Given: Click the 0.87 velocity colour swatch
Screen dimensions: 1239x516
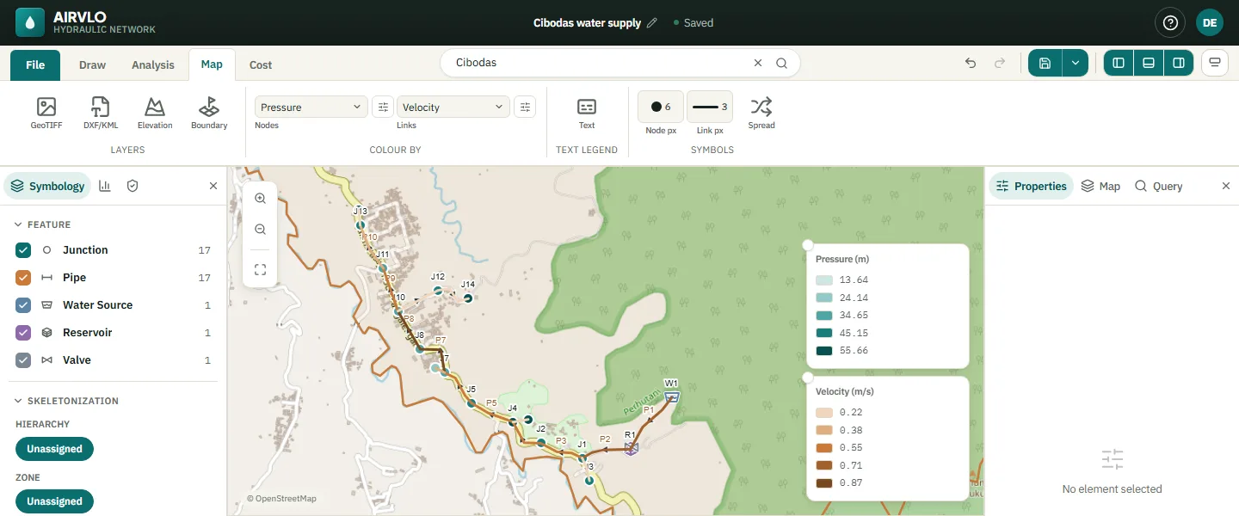Looking at the screenshot, I should [x=824, y=483].
